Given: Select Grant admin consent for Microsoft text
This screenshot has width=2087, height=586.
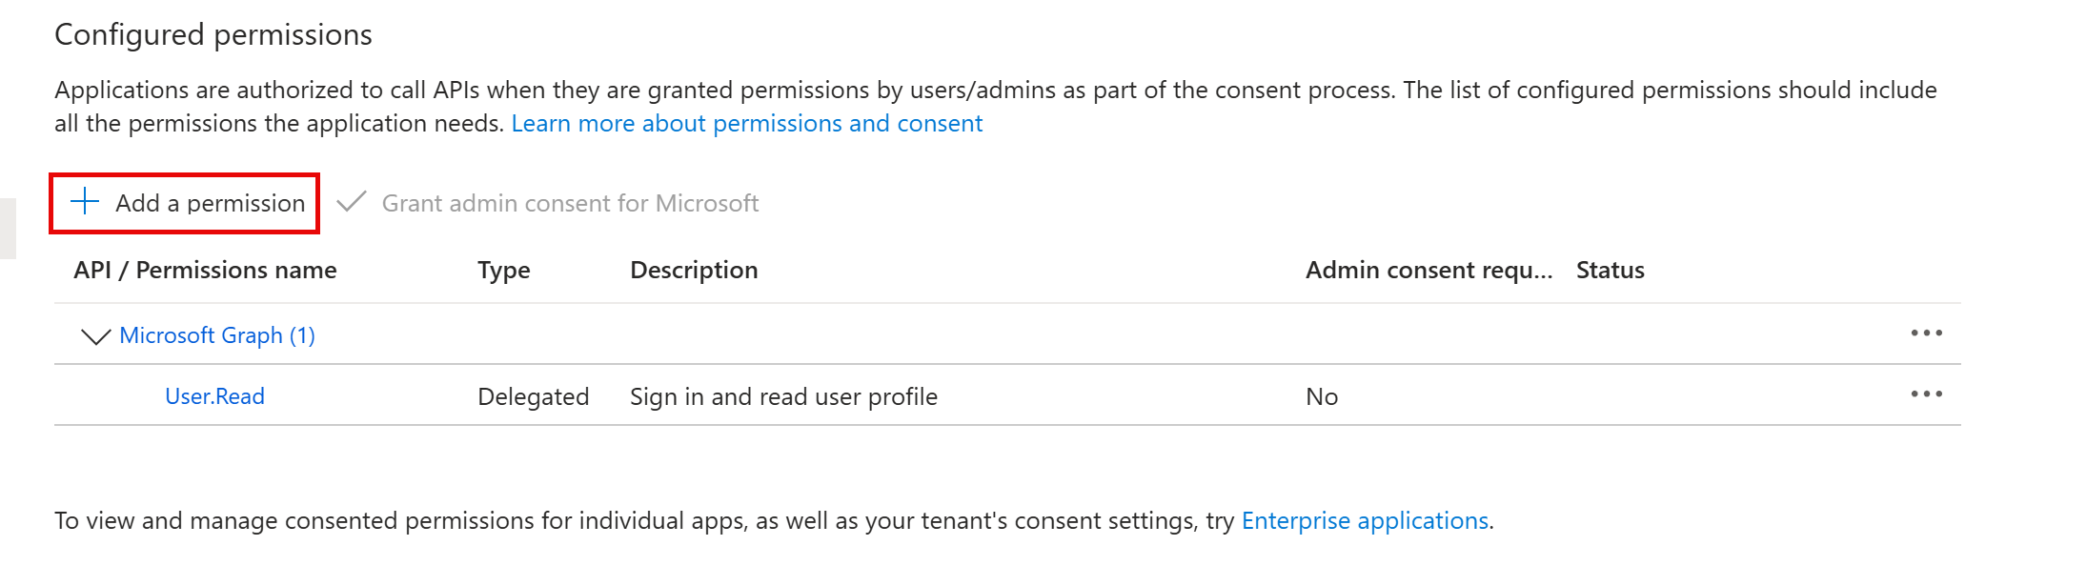Looking at the screenshot, I should coord(570,203).
